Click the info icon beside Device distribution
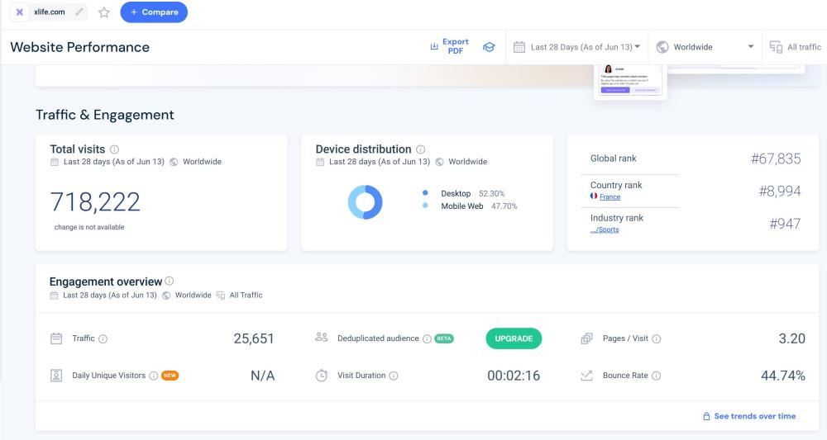Image resolution: width=827 pixels, height=440 pixels. pos(421,149)
